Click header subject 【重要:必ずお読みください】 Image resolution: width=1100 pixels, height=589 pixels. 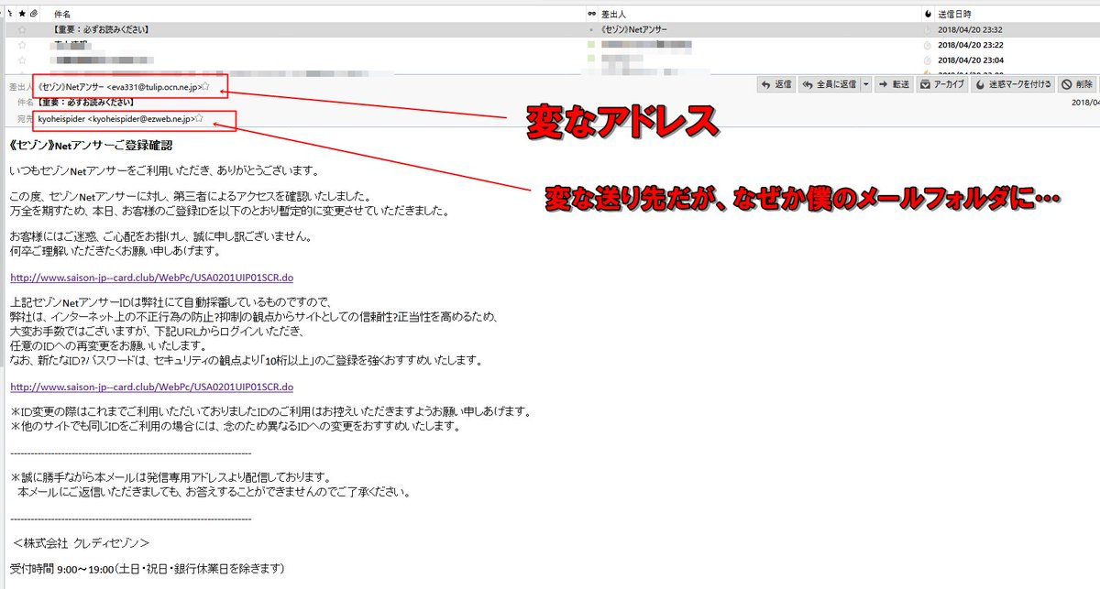click(87, 102)
